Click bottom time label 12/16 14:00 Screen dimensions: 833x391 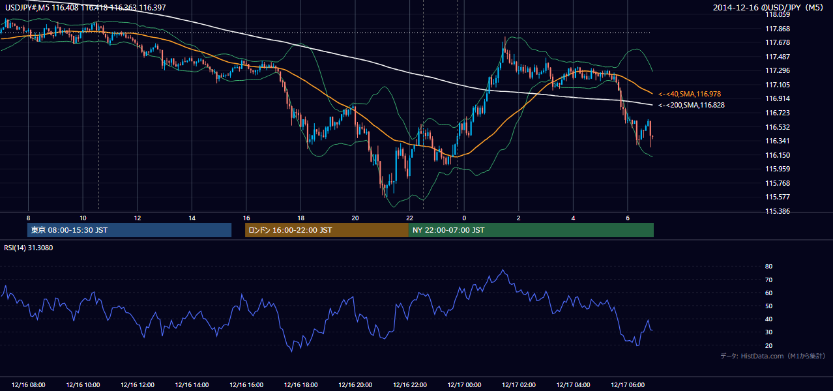pyautogui.click(x=192, y=385)
